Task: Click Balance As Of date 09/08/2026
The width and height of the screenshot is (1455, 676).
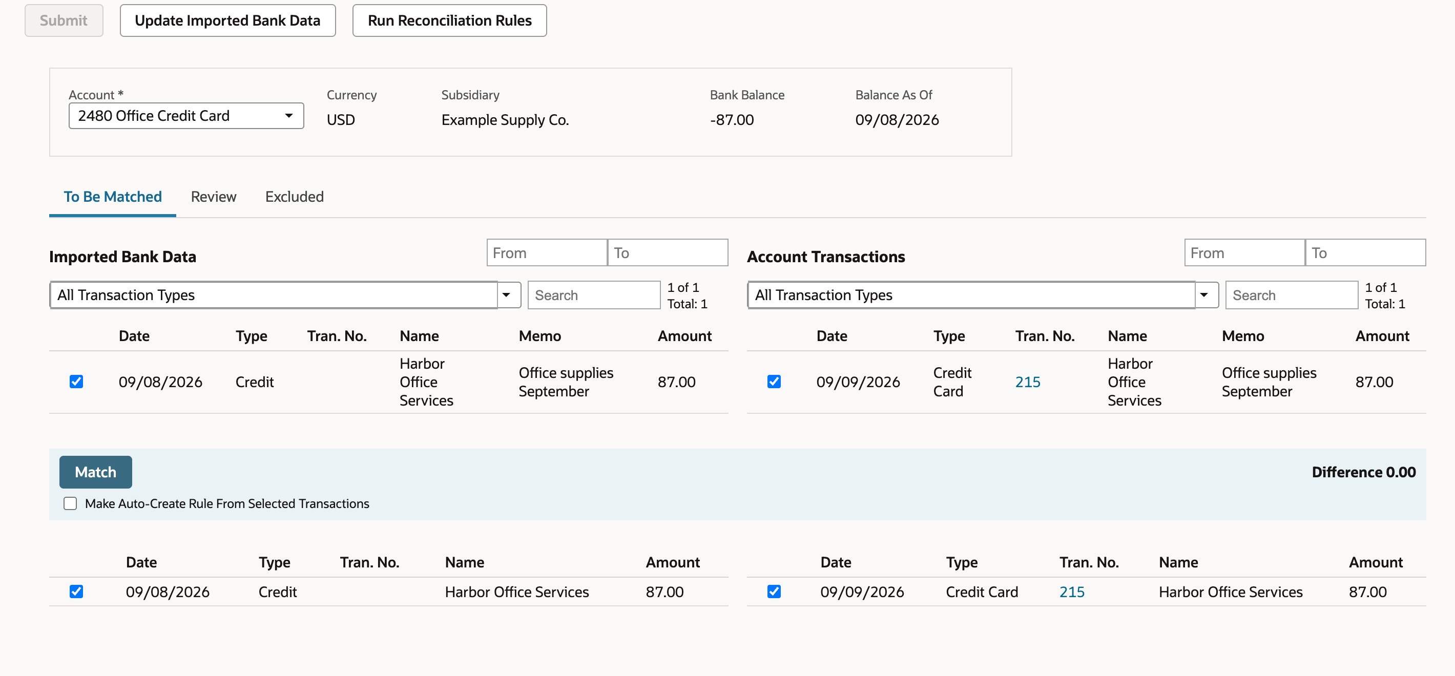Action: (897, 120)
